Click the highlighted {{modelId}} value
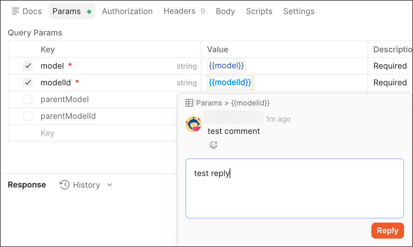The image size is (413, 247). (230, 83)
